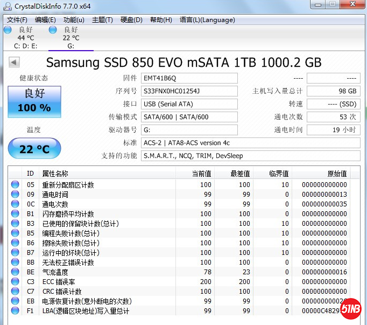Viewport: 367px width, 325px height.
Task: Click the drive letter field G:
Action: click(x=189, y=130)
